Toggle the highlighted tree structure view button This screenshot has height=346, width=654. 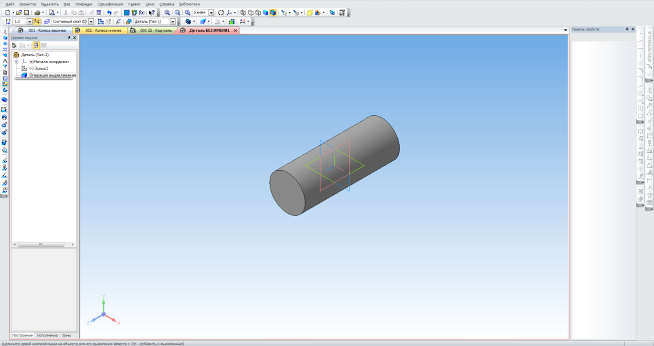point(36,45)
